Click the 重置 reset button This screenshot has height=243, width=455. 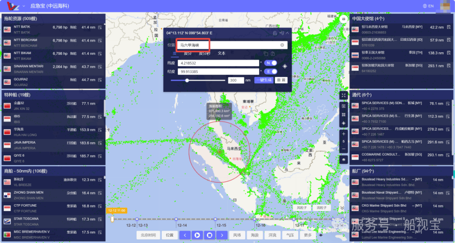click(281, 80)
